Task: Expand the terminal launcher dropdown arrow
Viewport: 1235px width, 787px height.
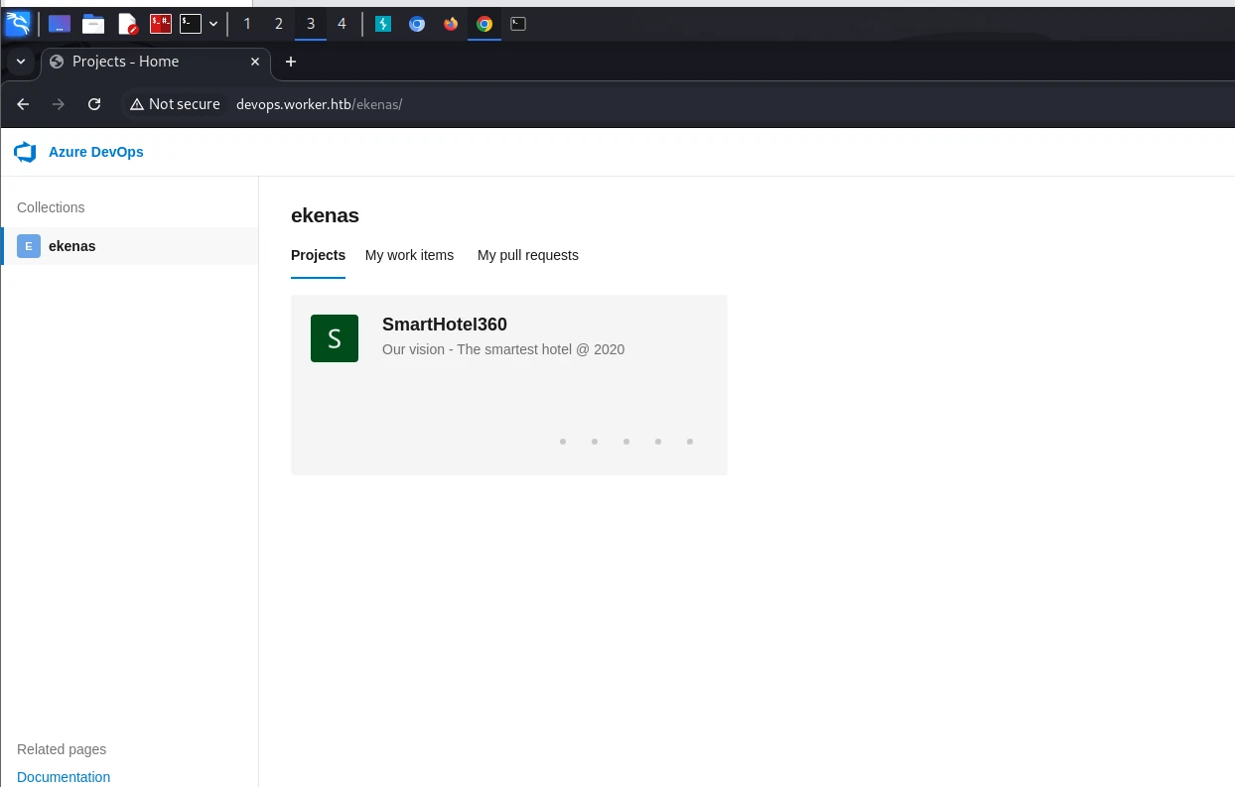Action: tap(213, 24)
